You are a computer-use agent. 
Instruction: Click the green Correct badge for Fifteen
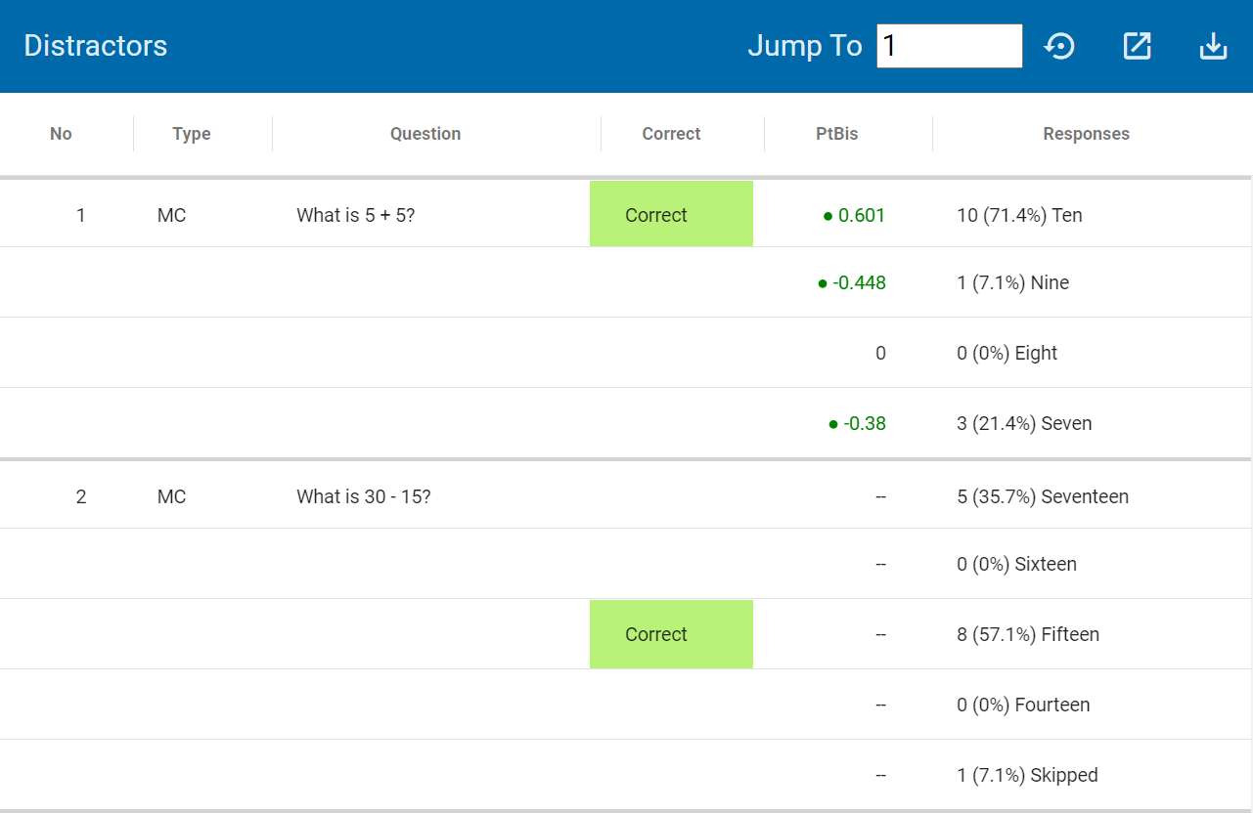pos(671,634)
